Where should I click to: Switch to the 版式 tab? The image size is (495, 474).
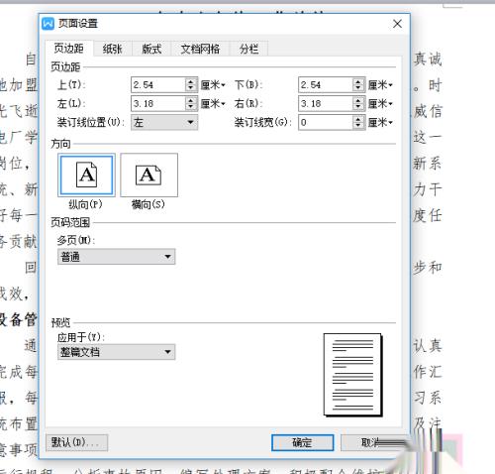coord(151,49)
